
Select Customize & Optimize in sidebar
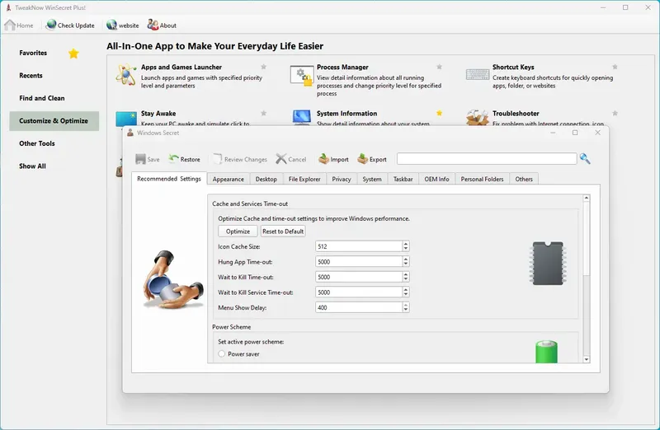pyautogui.click(x=54, y=120)
